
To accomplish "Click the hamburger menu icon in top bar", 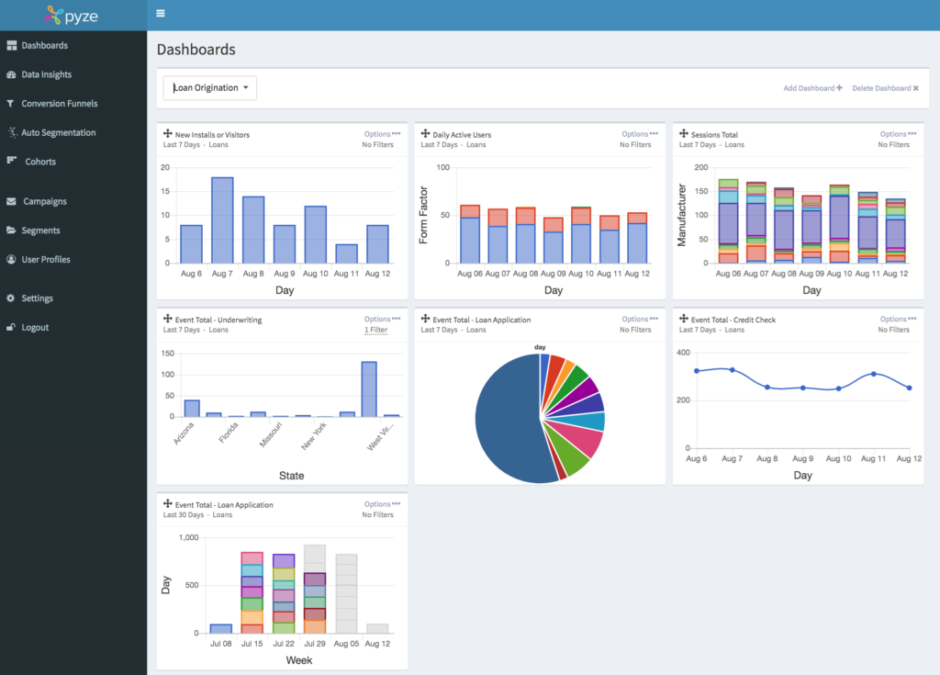I will click(161, 14).
